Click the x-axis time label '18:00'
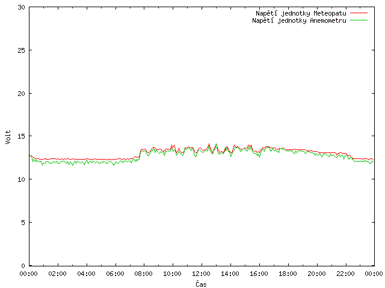This screenshot has height=288, width=385. tap(288, 274)
